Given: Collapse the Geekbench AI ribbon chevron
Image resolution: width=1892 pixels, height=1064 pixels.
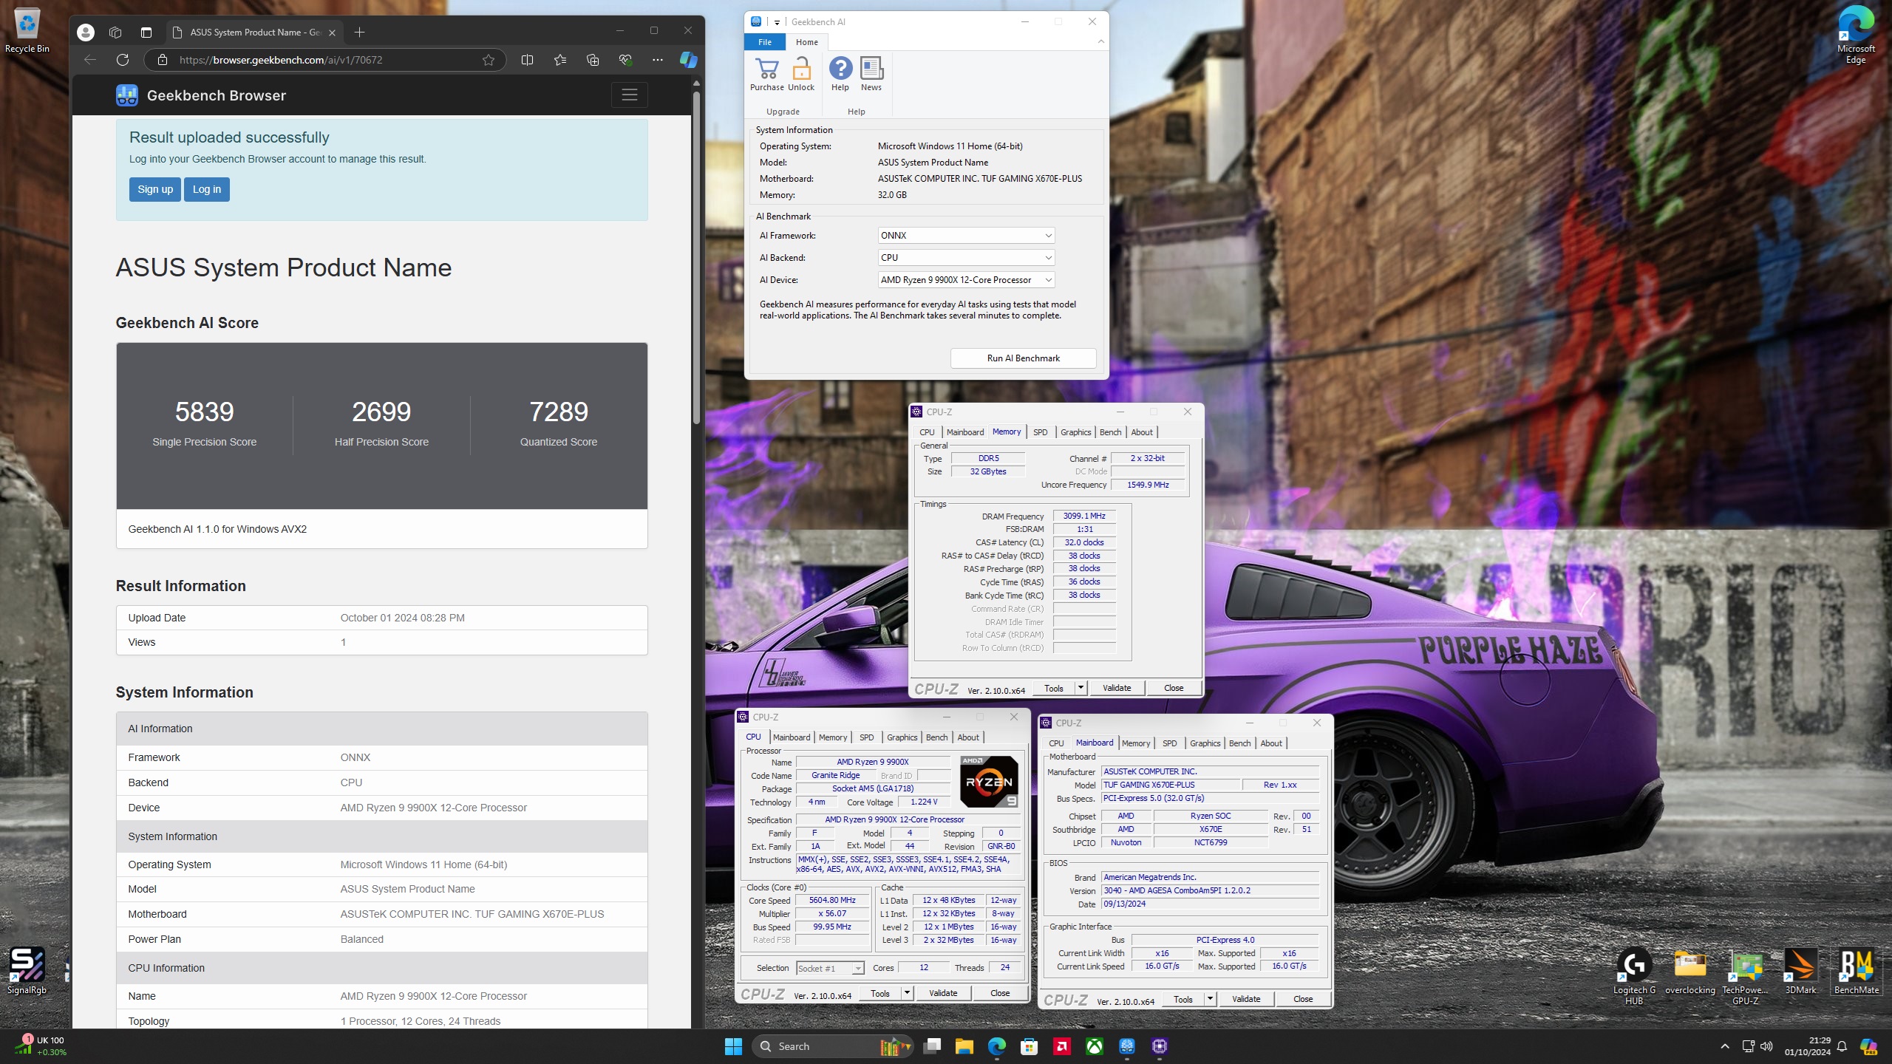Looking at the screenshot, I should 1101,42.
